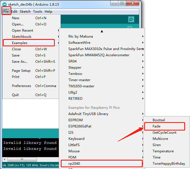Expand SR04 examples
Image resolution: width=191 pixels, height=169 pixels.
click(x=102, y=61)
